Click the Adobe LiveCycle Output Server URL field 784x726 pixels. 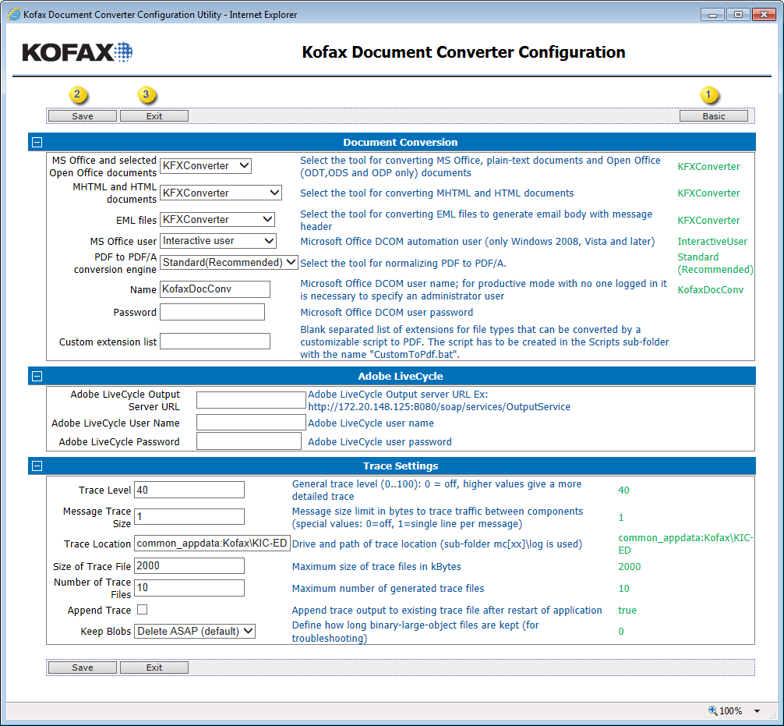(x=251, y=400)
